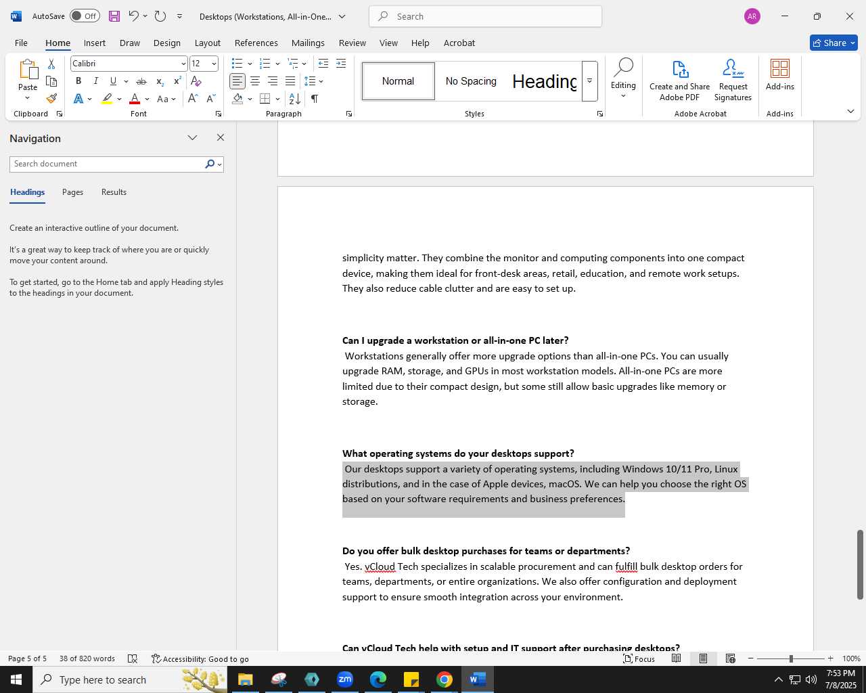
Task: Collapse the ribbon with the chevron
Action: [x=851, y=111]
